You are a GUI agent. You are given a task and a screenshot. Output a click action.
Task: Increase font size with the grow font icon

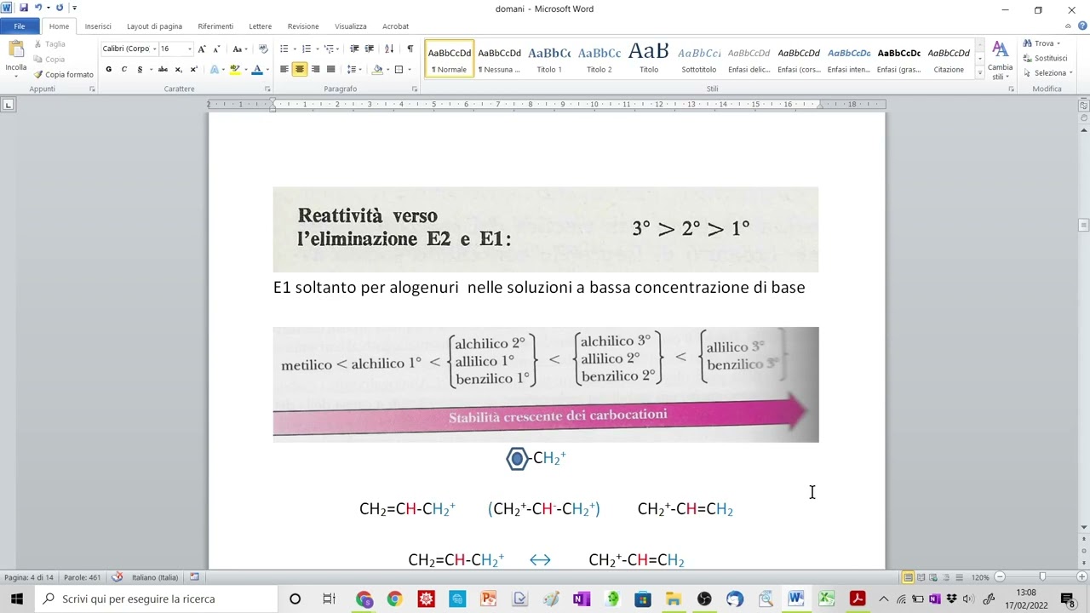tap(202, 49)
